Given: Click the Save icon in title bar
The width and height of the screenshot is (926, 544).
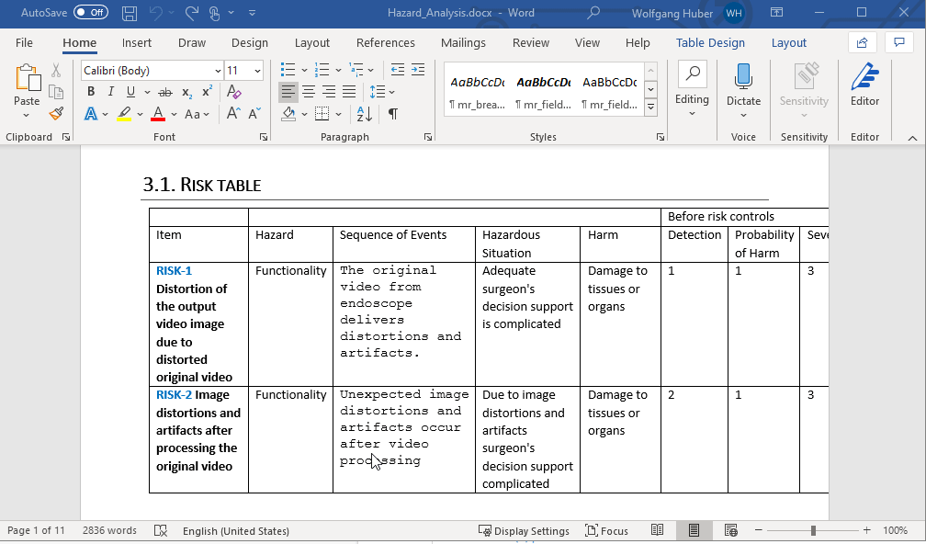Looking at the screenshot, I should point(130,13).
